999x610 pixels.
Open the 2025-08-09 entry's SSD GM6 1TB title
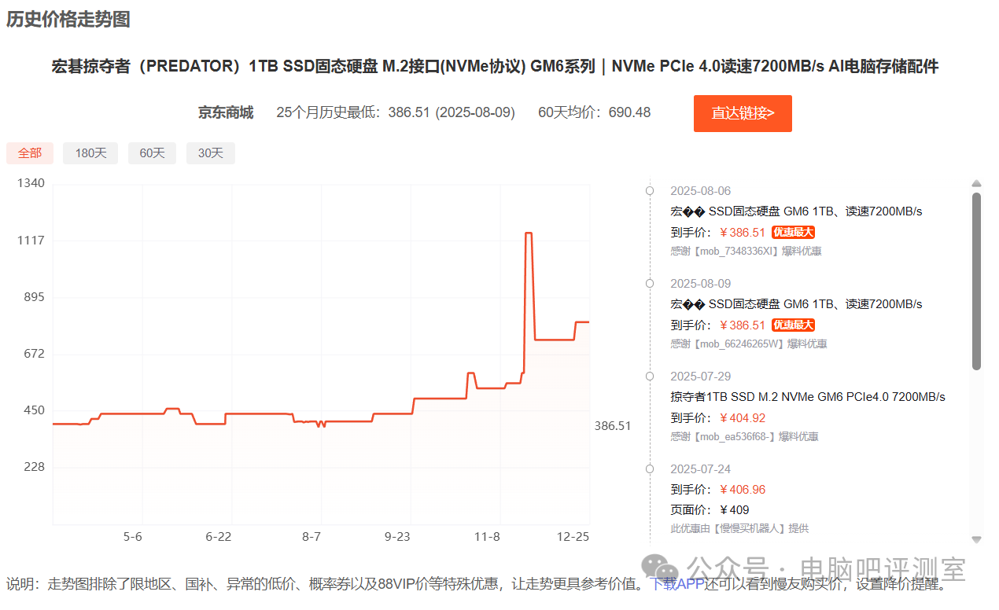(796, 304)
